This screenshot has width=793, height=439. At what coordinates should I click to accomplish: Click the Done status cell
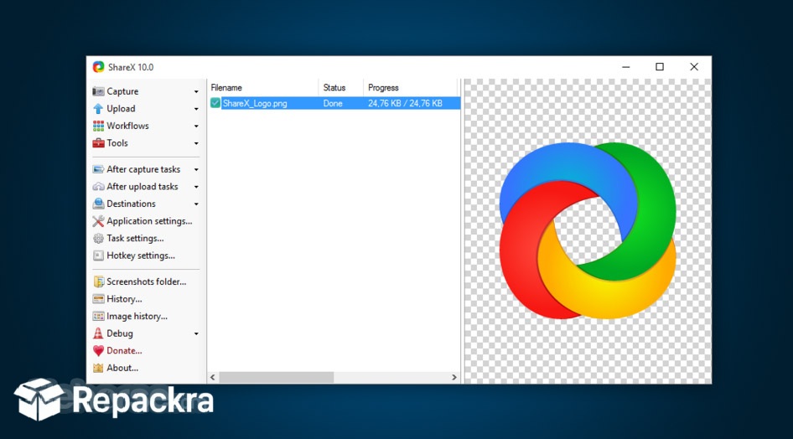pos(333,103)
